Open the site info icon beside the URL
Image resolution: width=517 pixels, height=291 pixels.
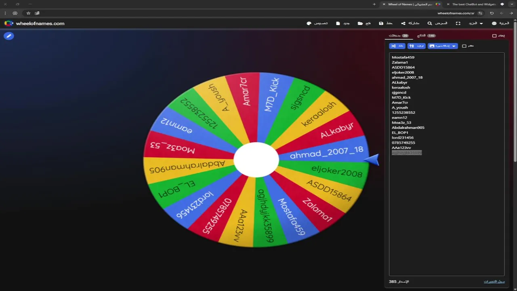point(480,13)
